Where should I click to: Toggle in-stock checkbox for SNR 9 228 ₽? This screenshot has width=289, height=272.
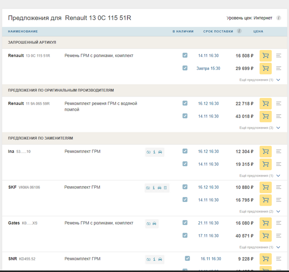click(187, 258)
